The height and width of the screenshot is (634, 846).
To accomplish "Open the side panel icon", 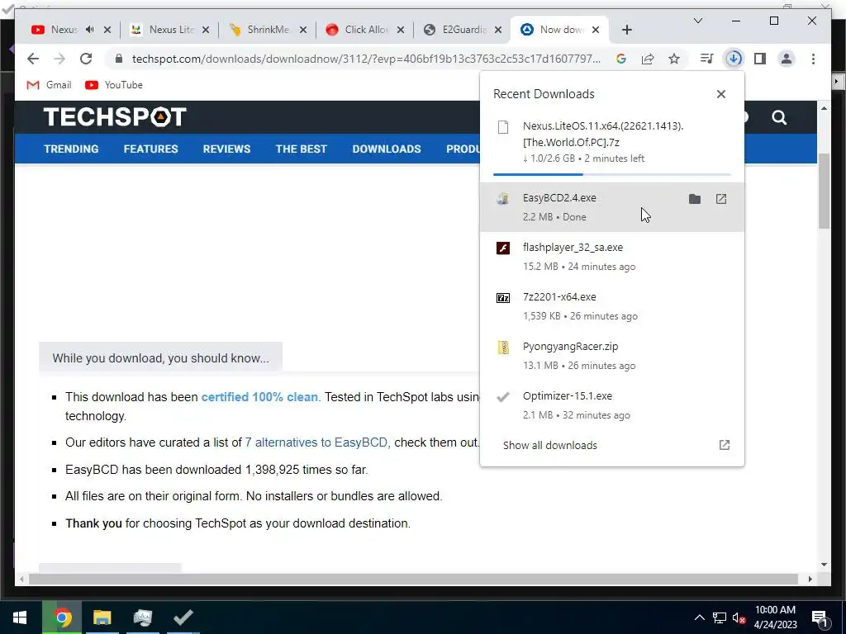I will pyautogui.click(x=760, y=59).
